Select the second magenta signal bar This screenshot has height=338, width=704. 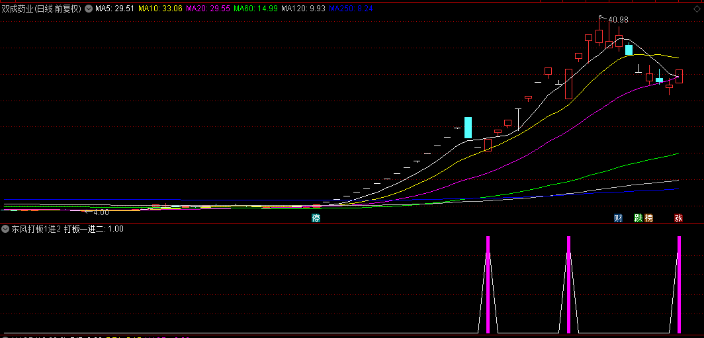click(x=568, y=284)
